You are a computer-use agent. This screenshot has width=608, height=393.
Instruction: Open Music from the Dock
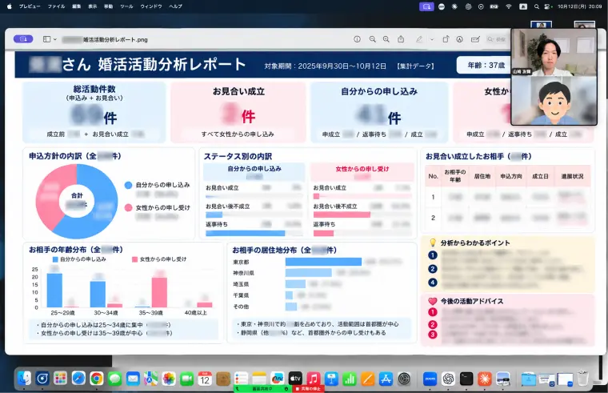click(314, 379)
